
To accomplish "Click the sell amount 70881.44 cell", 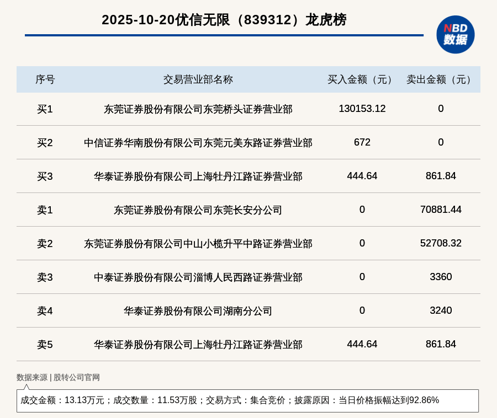I will (x=440, y=210).
